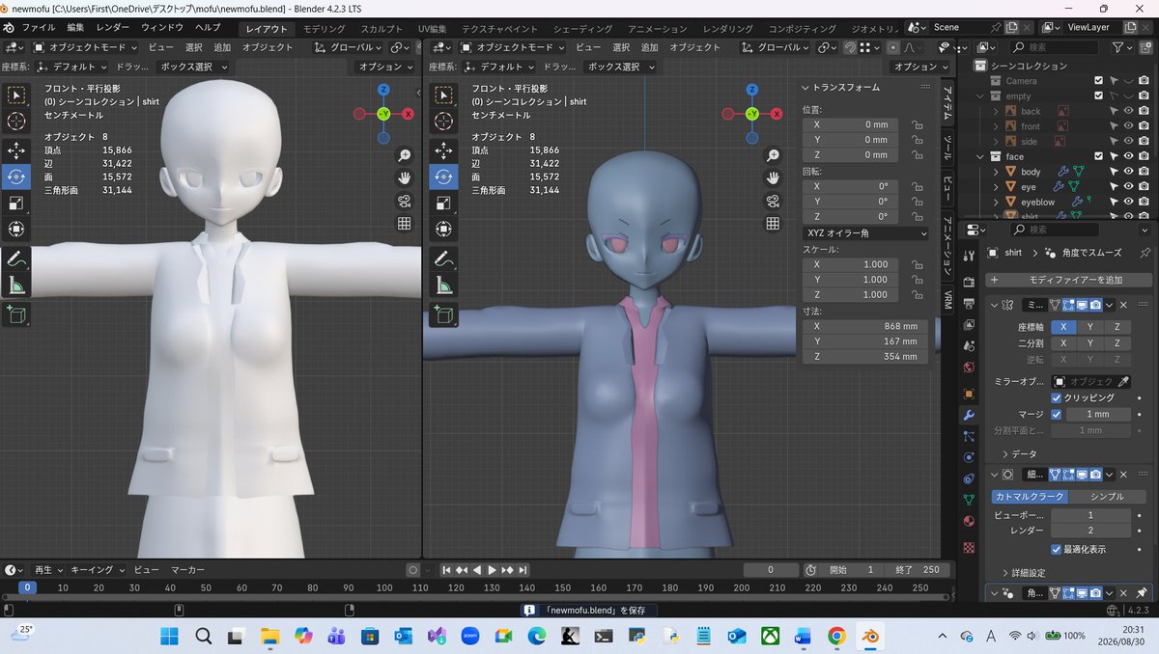The width and height of the screenshot is (1159, 654).
Task: Select the Measure tool in left viewport
Action: pos(16,285)
